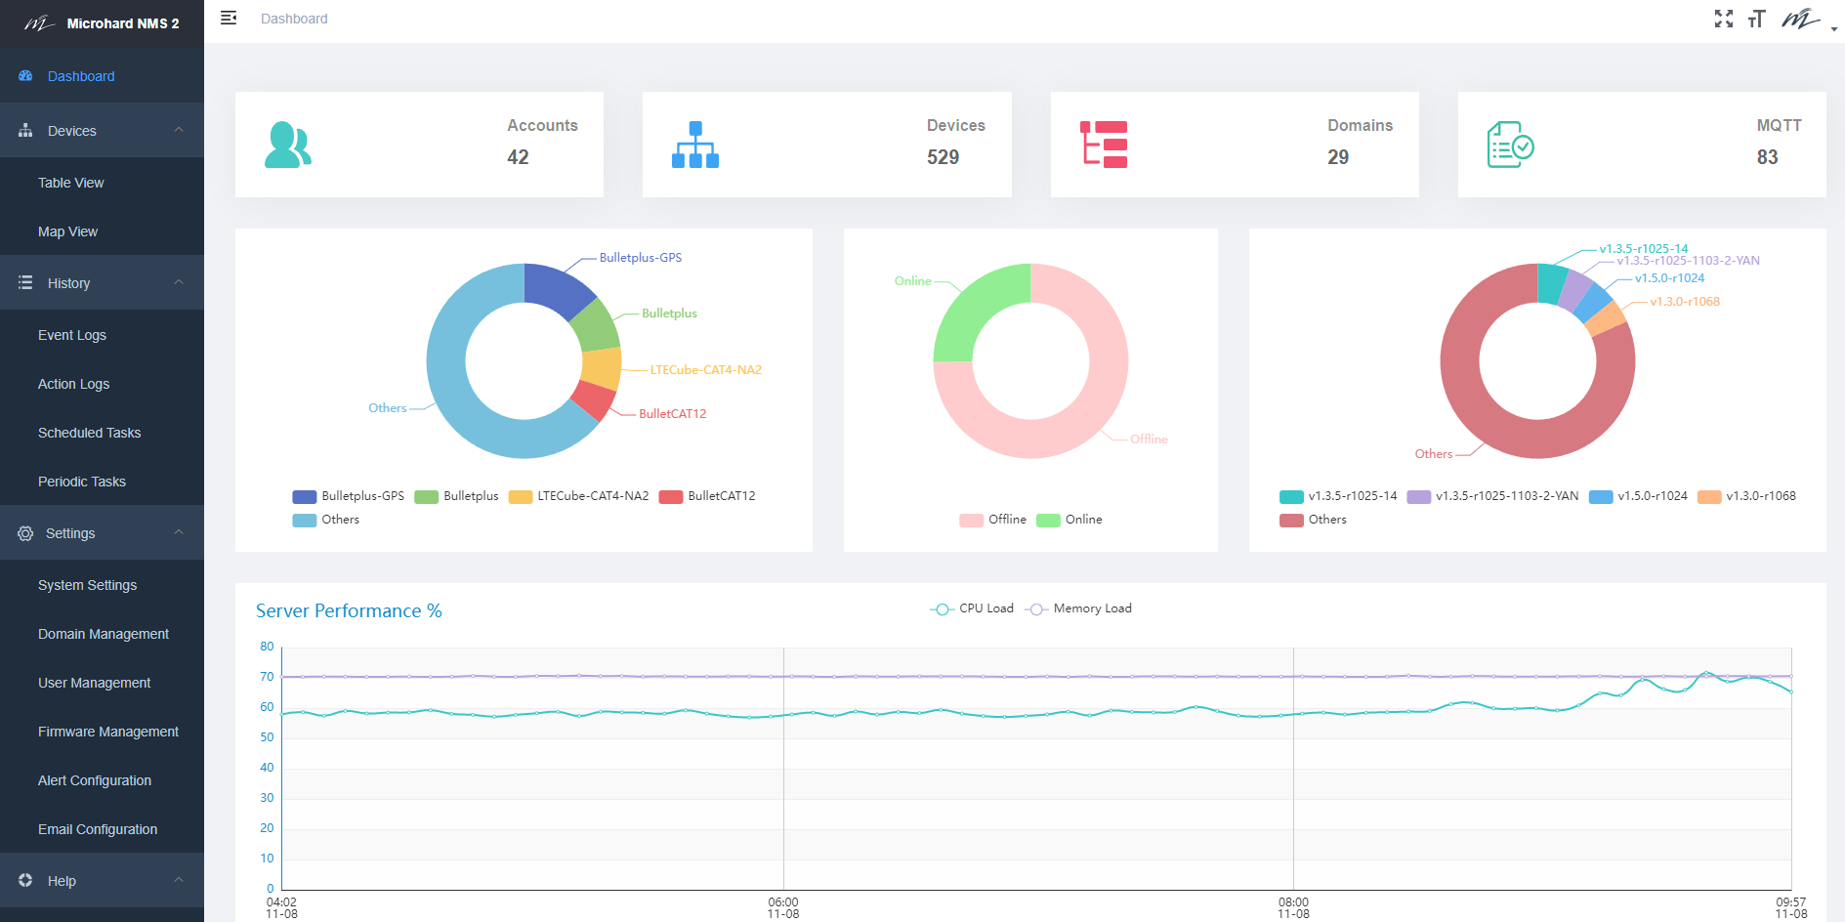Open Domain Management
This screenshot has width=1845, height=922.
pos(102,634)
